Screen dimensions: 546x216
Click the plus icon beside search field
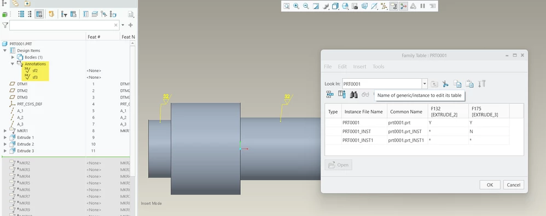click(x=131, y=25)
